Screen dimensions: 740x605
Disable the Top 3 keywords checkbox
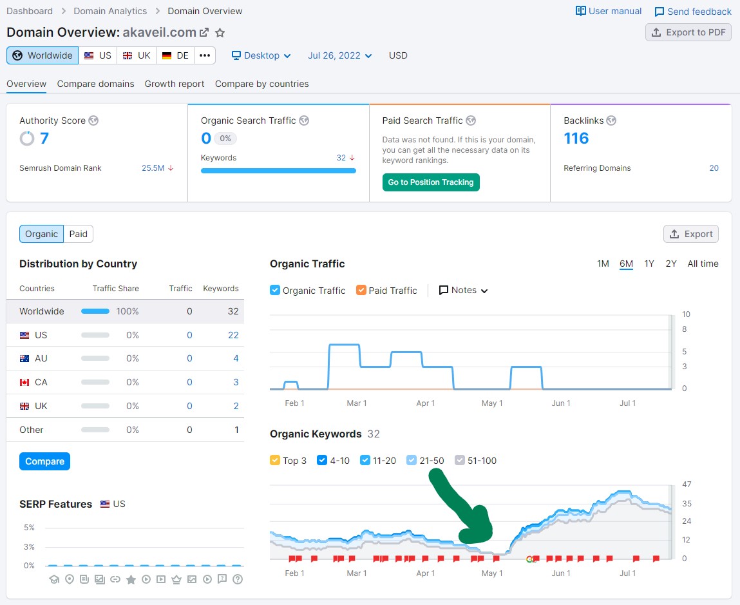275,461
